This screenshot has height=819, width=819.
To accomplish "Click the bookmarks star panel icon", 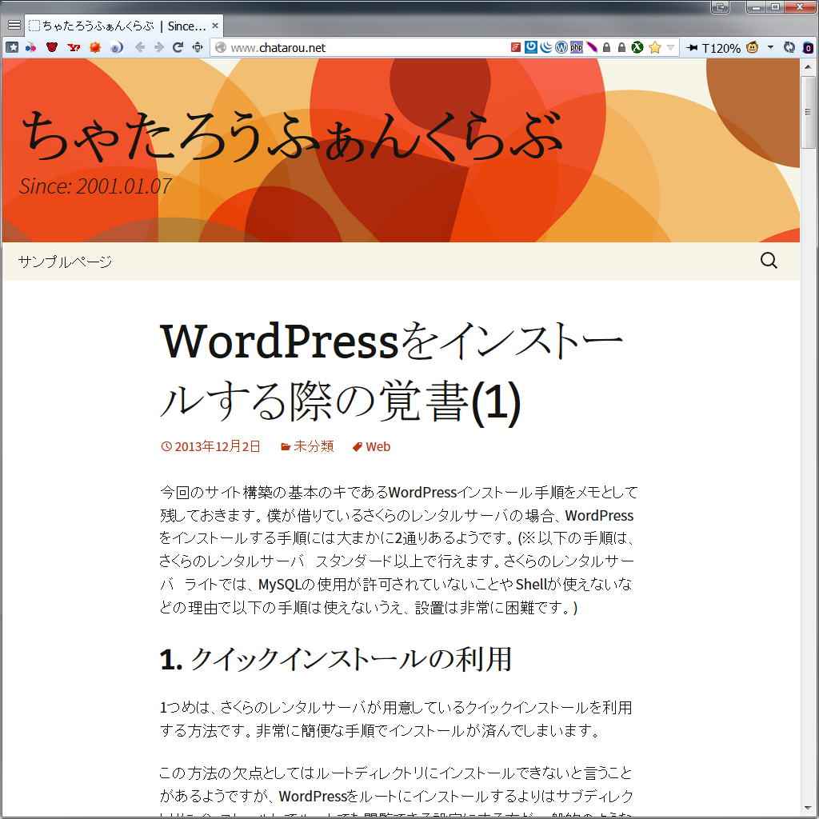I will pyautogui.click(x=13, y=47).
